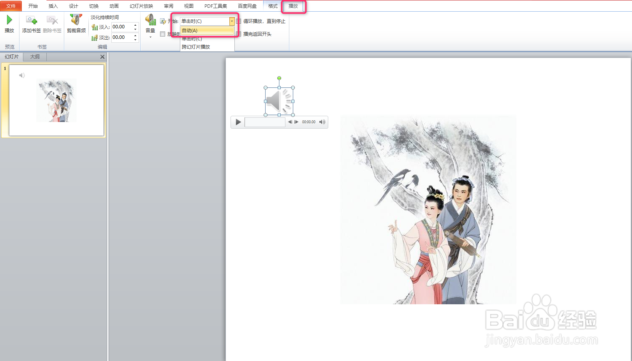The image size is (632, 361).
Task: Switch to Slides (幻灯片) pane tab
Action: (x=12, y=57)
